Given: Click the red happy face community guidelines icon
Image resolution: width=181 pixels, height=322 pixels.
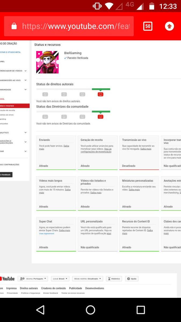Looking at the screenshot, I should [x=101, y=117].
